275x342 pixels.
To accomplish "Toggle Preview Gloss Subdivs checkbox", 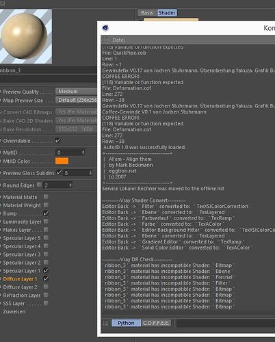I will 59,172.
